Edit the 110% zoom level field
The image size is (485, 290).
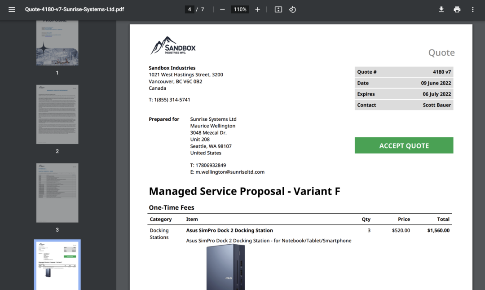point(240,9)
